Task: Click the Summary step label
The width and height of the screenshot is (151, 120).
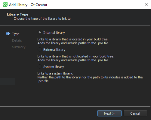Action: (19, 47)
